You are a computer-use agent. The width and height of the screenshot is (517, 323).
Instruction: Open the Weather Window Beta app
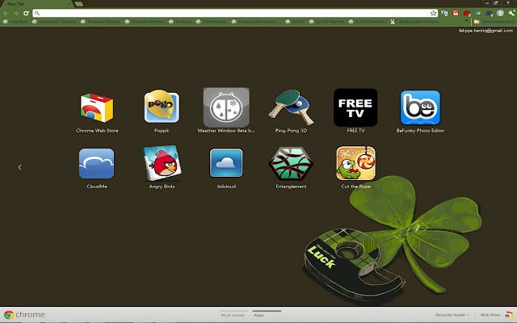point(226,107)
